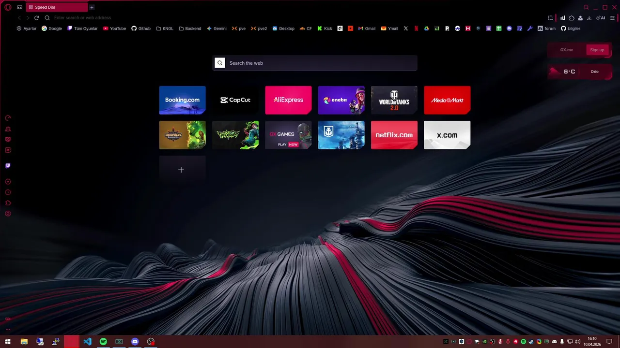Reload the current page

click(36, 18)
